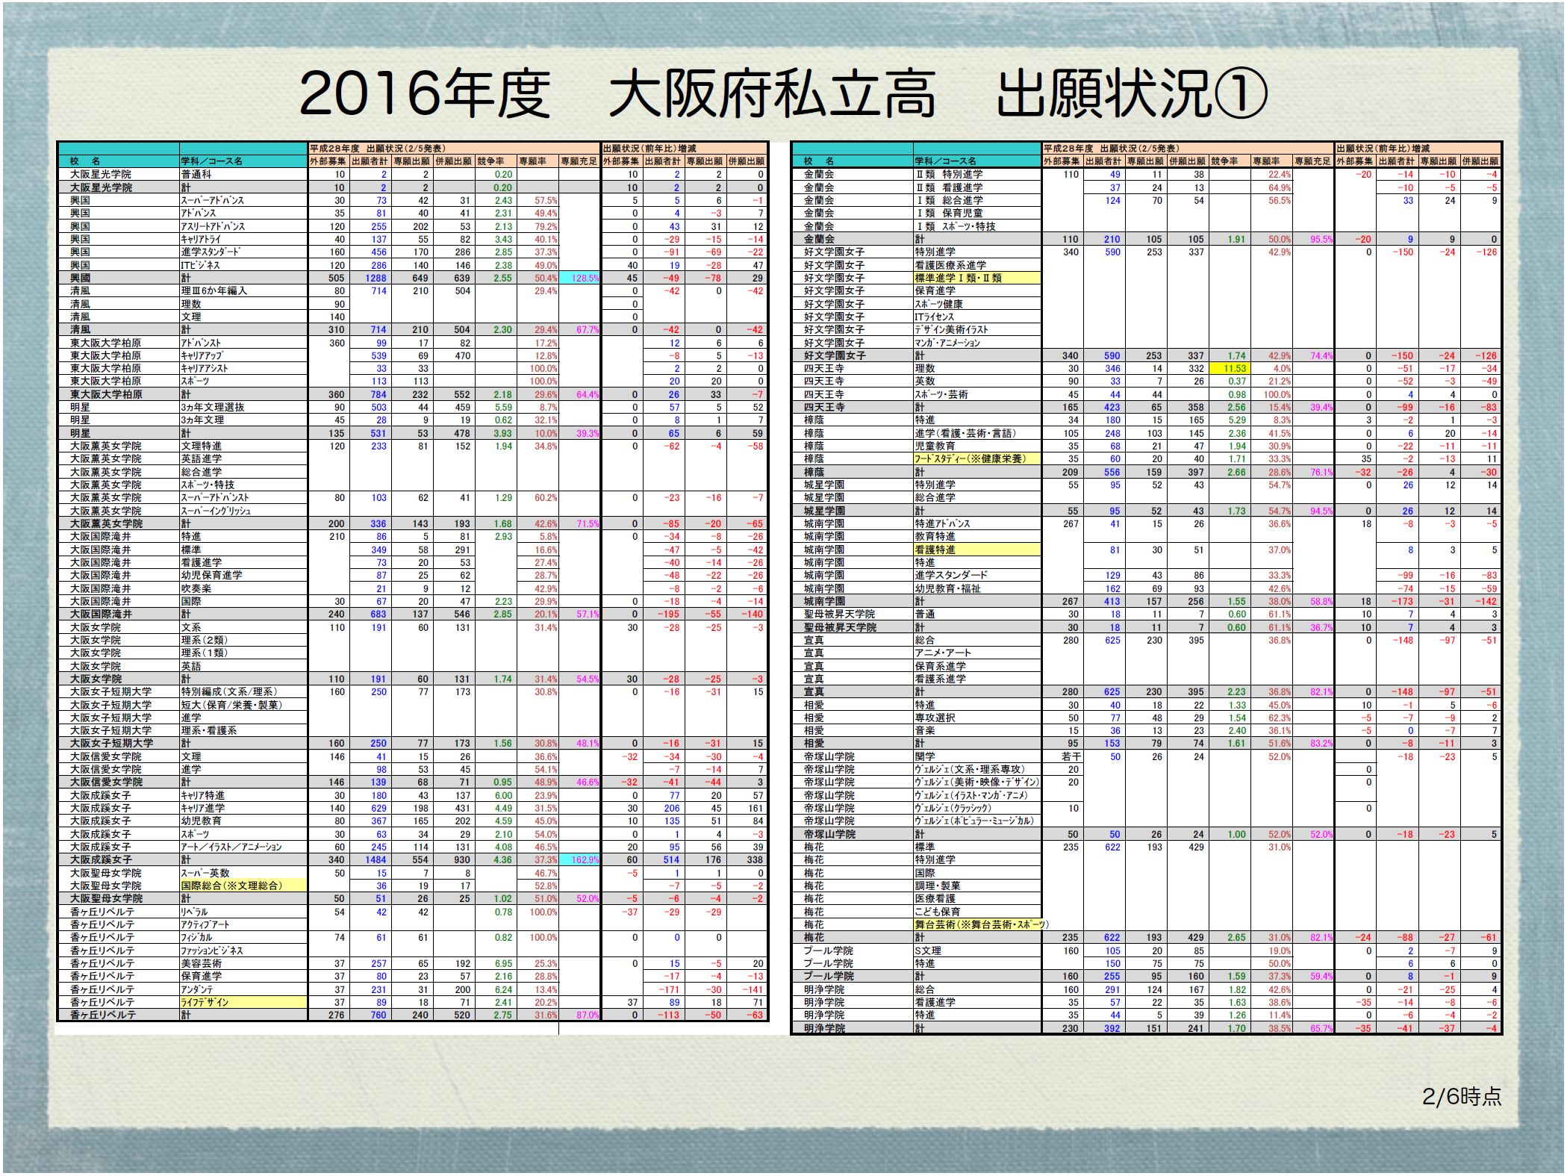Click the ITライセンス course cell
The width and height of the screenshot is (1567, 1176).
coord(977,317)
